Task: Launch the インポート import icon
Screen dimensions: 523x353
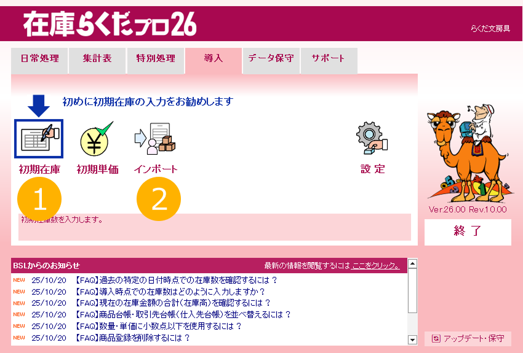Action: pyautogui.click(x=155, y=139)
